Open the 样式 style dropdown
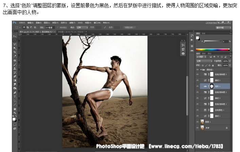The width and height of the screenshot is (240, 152). [82, 28]
